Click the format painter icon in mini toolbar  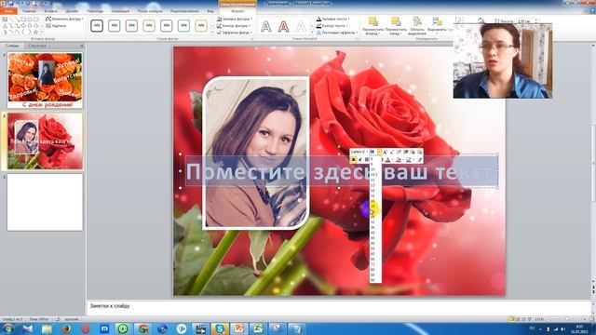click(419, 160)
